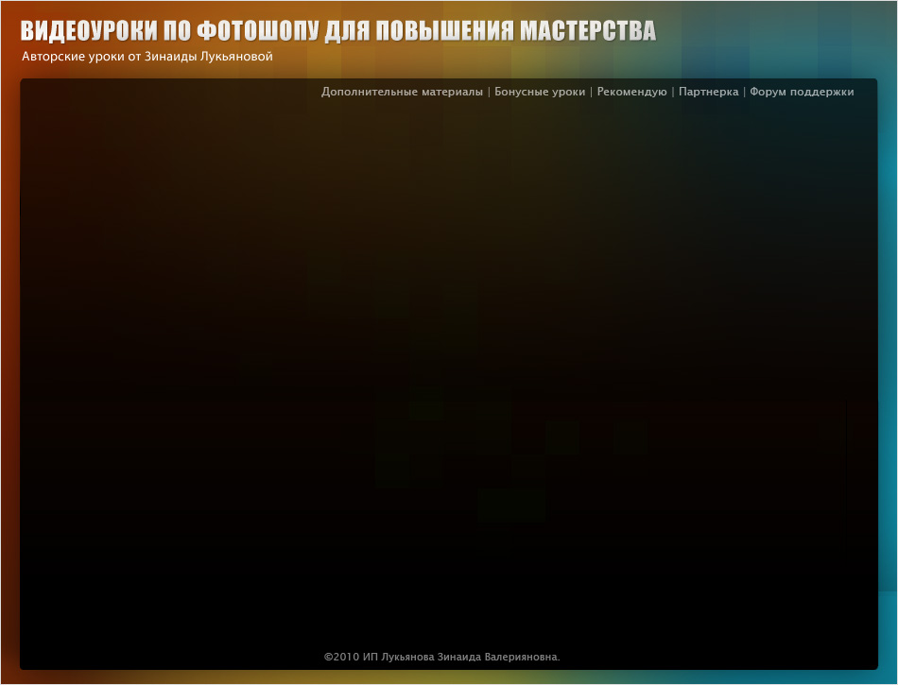898x685 pixels.
Task: Open Форум поддержки link
Action: pyautogui.click(x=802, y=93)
